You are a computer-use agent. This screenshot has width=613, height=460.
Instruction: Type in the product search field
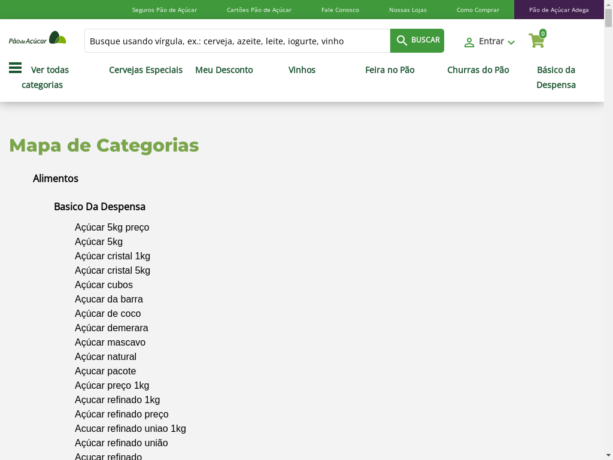(237, 41)
